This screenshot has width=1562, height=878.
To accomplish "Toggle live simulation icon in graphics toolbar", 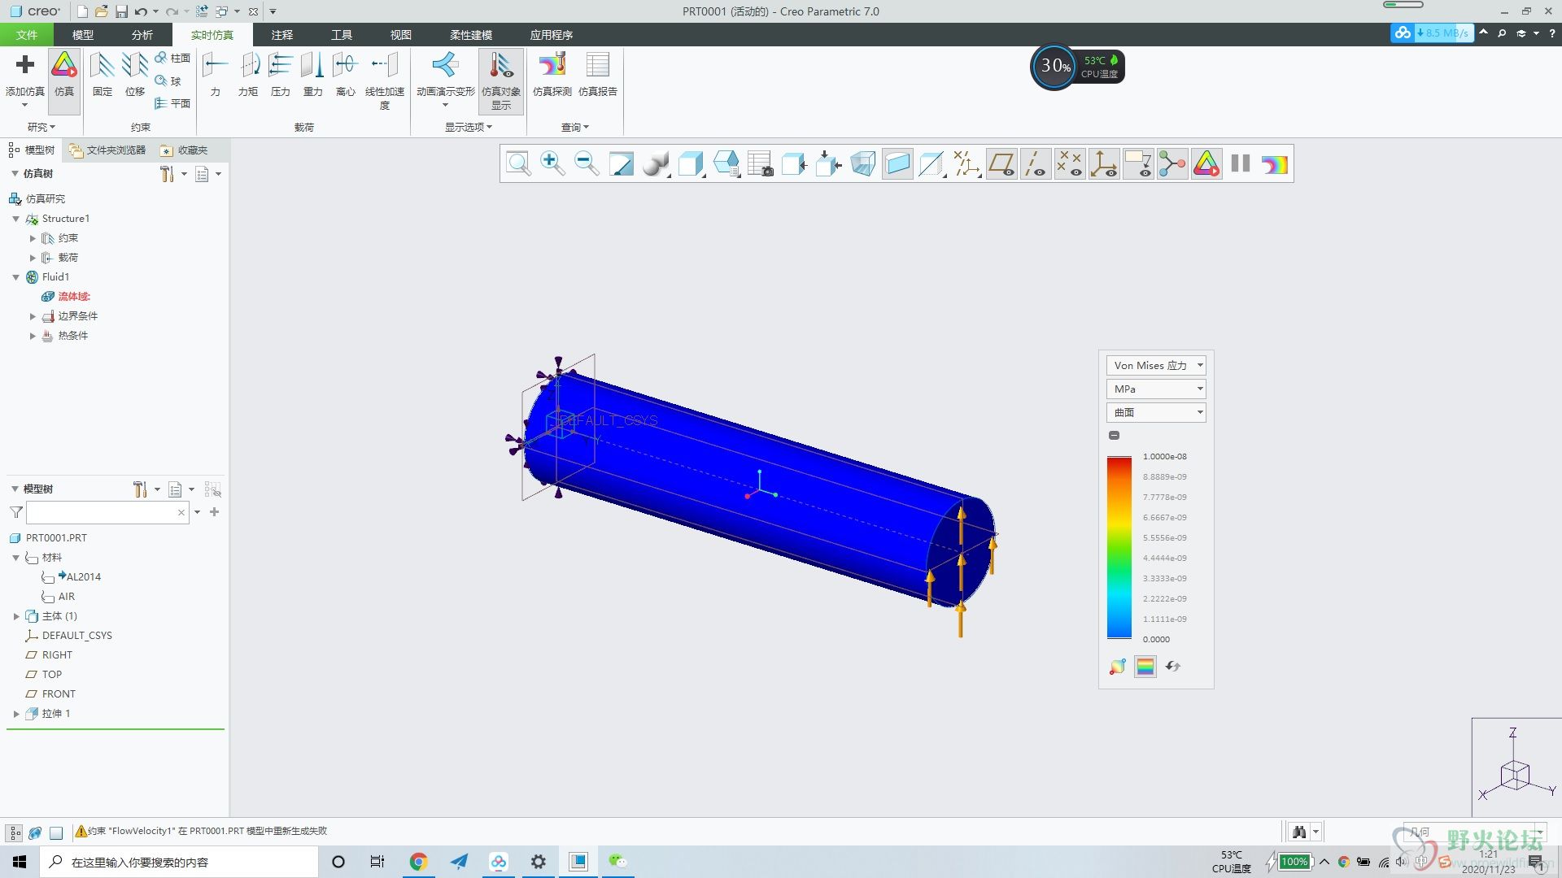I will pyautogui.click(x=1206, y=164).
